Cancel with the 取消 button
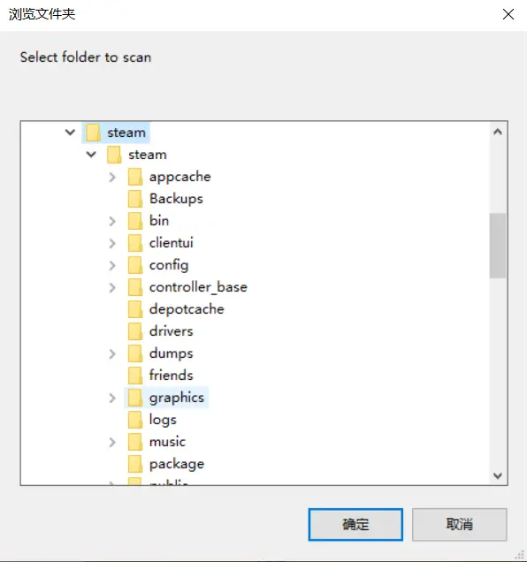 [x=459, y=524]
